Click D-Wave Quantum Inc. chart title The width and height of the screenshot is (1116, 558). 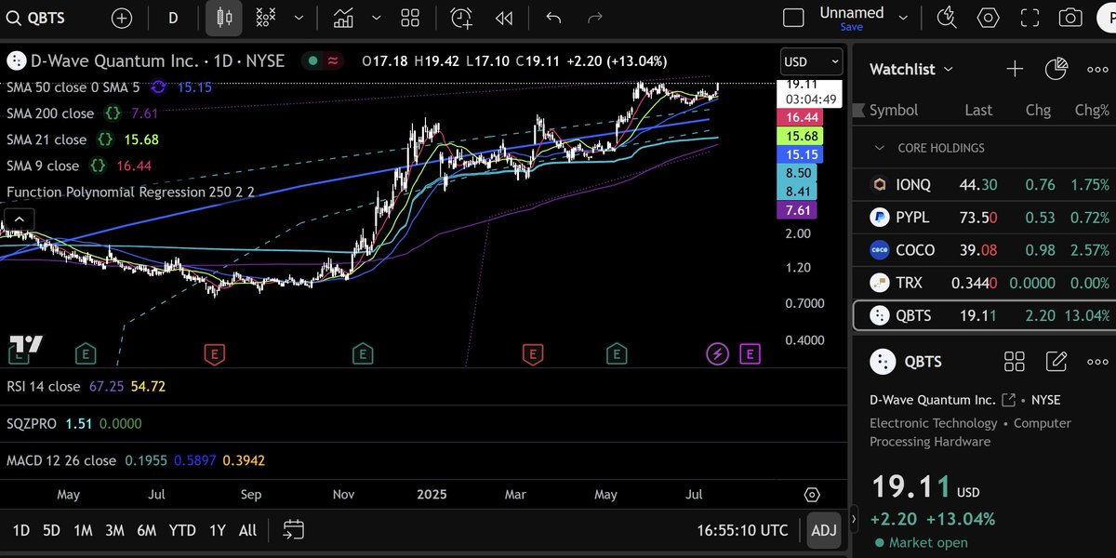click(113, 60)
